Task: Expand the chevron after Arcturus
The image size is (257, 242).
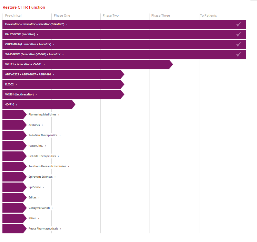Action: point(42,125)
